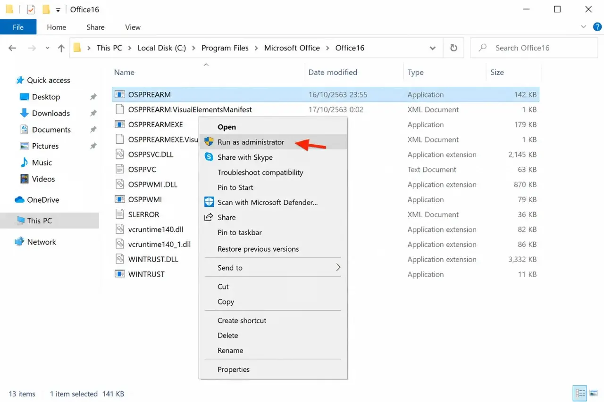The width and height of the screenshot is (604, 402).
Task: Click the Desktop folder icon in sidebar
Action: [x=25, y=97]
